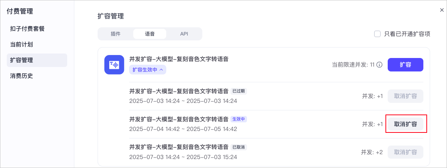Image resolution: width=447 pixels, height=168 pixels.
Task: Open 消费历史 in the sidebar
Action: 21,76
